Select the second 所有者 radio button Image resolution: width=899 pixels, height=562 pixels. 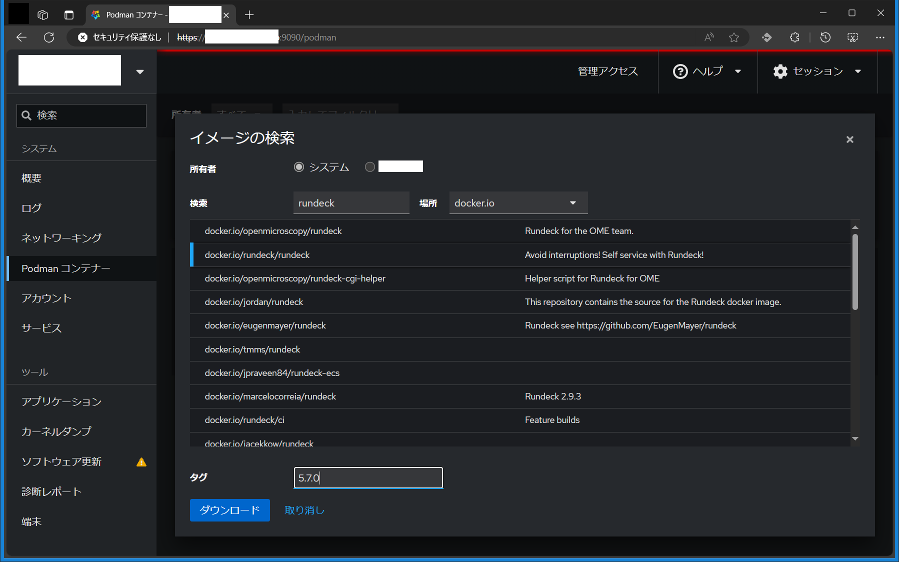pyautogui.click(x=370, y=167)
